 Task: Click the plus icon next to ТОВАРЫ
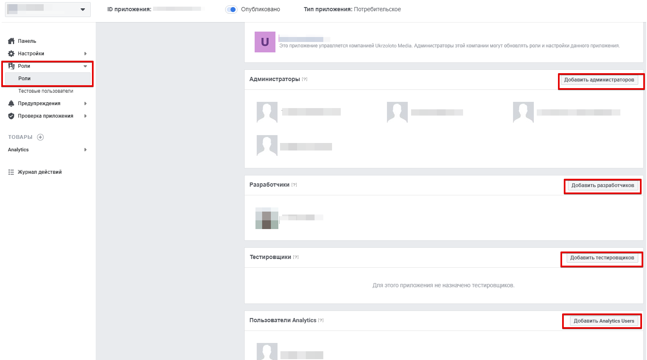(40, 137)
